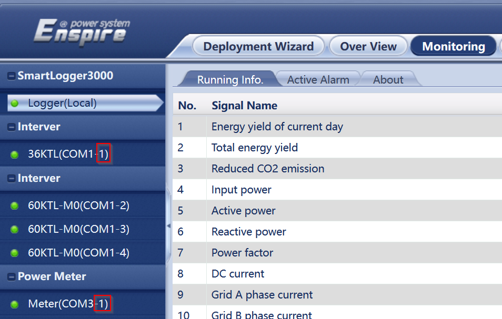Click green status dot beside Logger(Local)
This screenshot has width=502, height=319.
click(15, 104)
